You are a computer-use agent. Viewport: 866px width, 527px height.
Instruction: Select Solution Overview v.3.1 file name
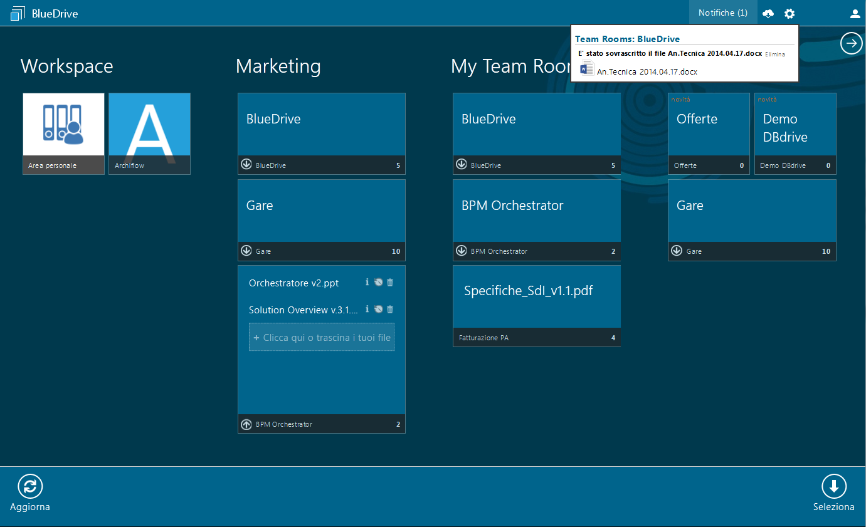pos(304,310)
